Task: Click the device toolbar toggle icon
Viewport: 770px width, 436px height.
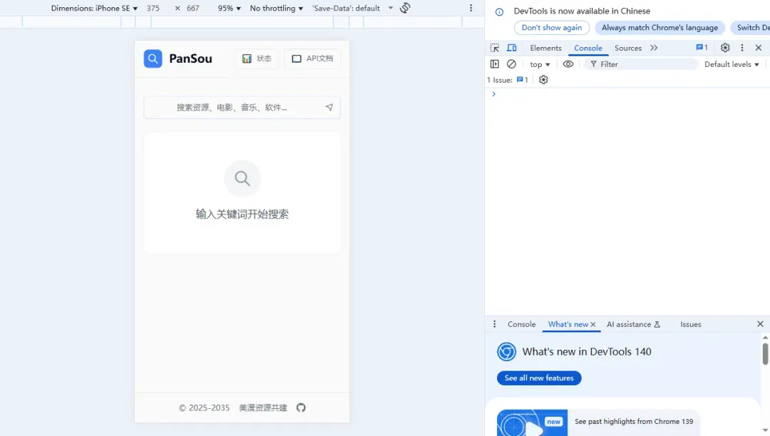Action: (x=511, y=47)
